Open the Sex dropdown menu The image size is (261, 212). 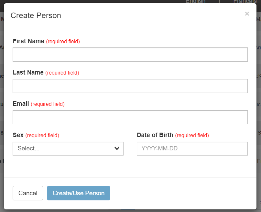65,148
